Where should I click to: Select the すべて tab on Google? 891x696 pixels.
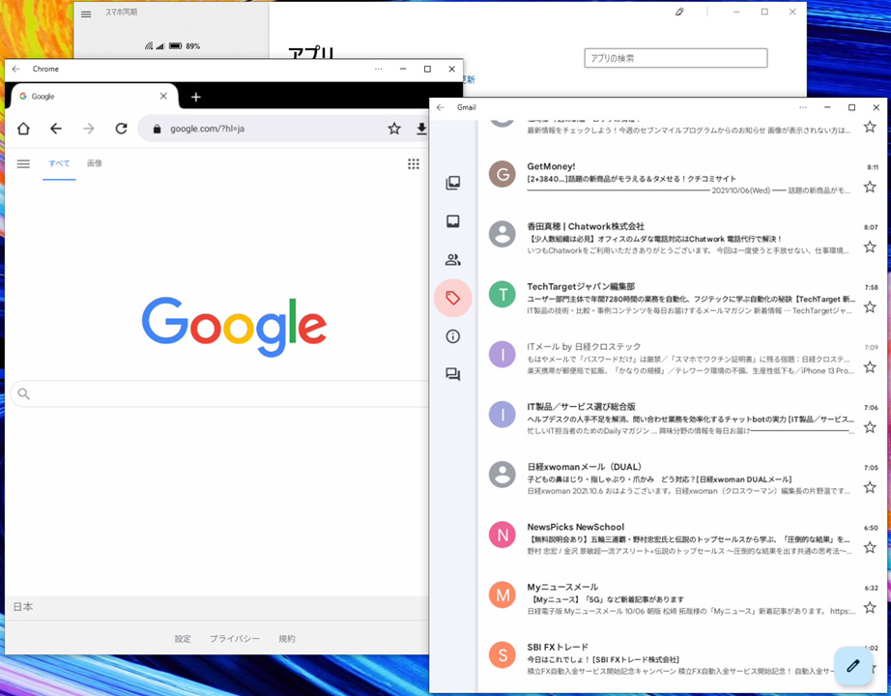point(59,163)
